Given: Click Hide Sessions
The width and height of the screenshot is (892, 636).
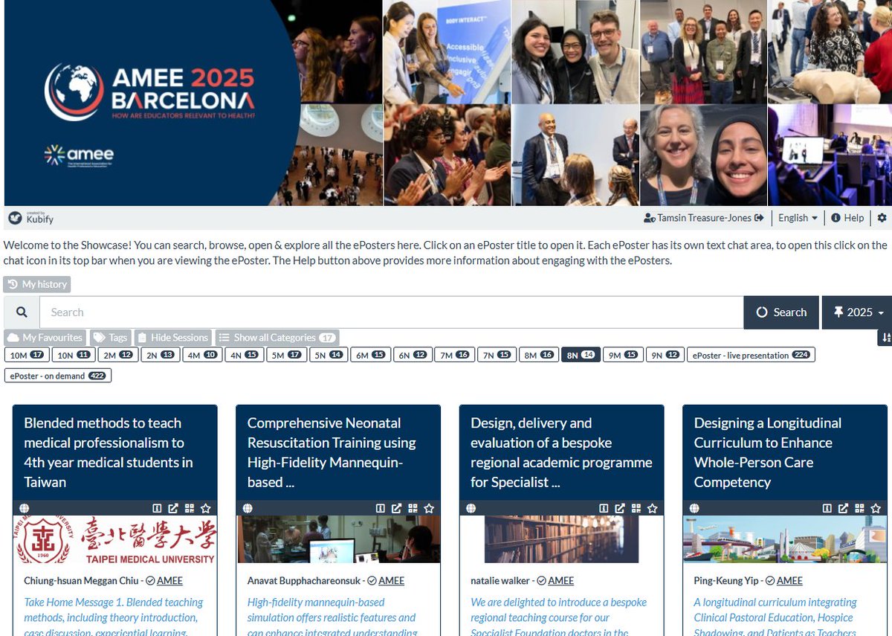Looking at the screenshot, I should pyautogui.click(x=173, y=338).
